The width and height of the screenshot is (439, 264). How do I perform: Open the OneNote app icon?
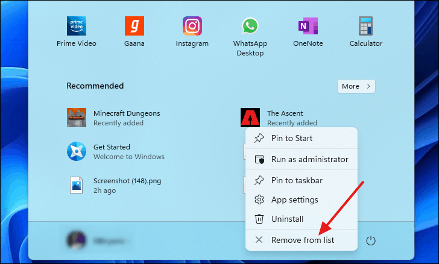click(x=308, y=26)
